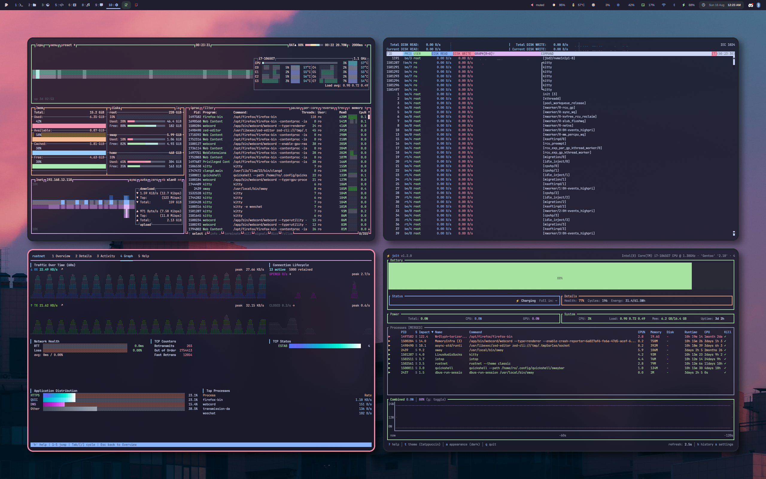766x479 pixels.
Task: Open rustnet Activity tab
Action: coord(106,256)
